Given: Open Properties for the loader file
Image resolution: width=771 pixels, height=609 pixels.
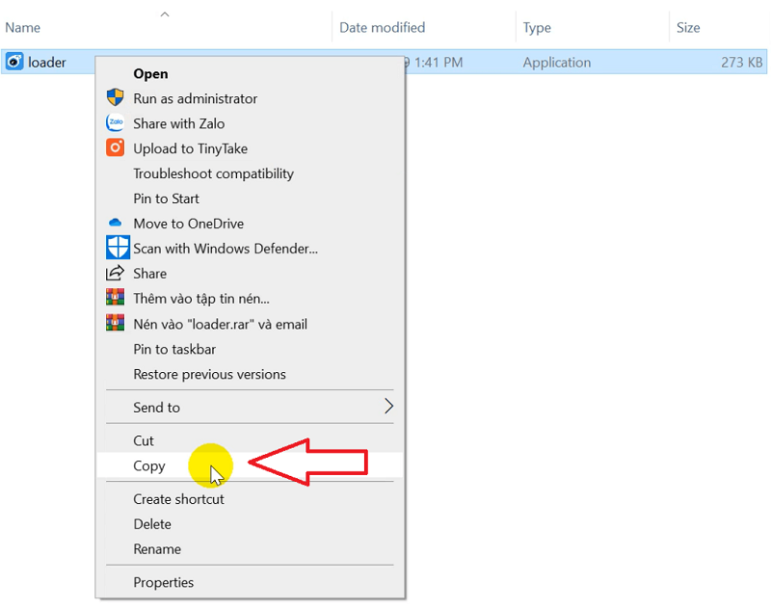Looking at the screenshot, I should tap(164, 582).
